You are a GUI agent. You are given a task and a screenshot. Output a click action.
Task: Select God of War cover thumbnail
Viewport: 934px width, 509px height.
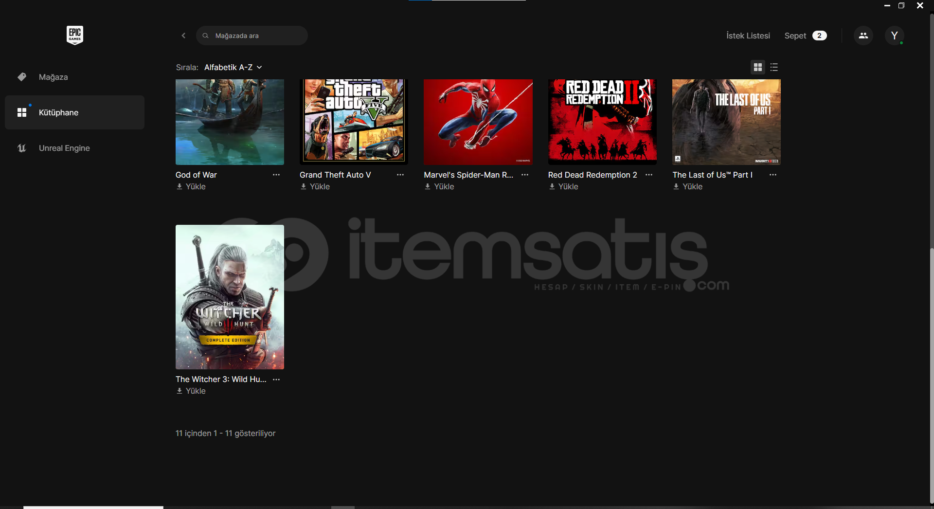click(230, 122)
